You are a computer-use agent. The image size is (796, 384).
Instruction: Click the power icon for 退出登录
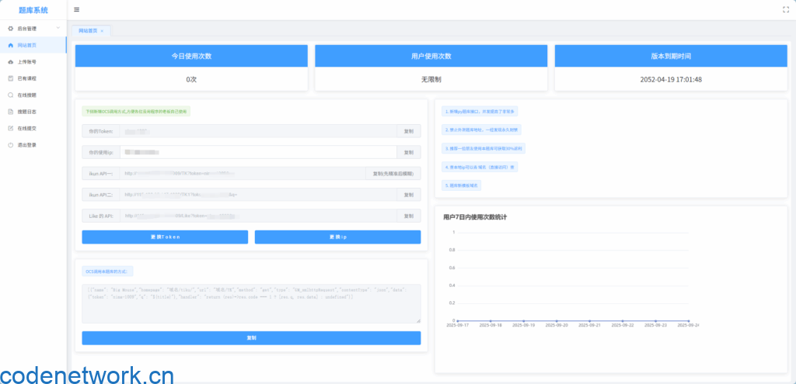tap(10, 145)
